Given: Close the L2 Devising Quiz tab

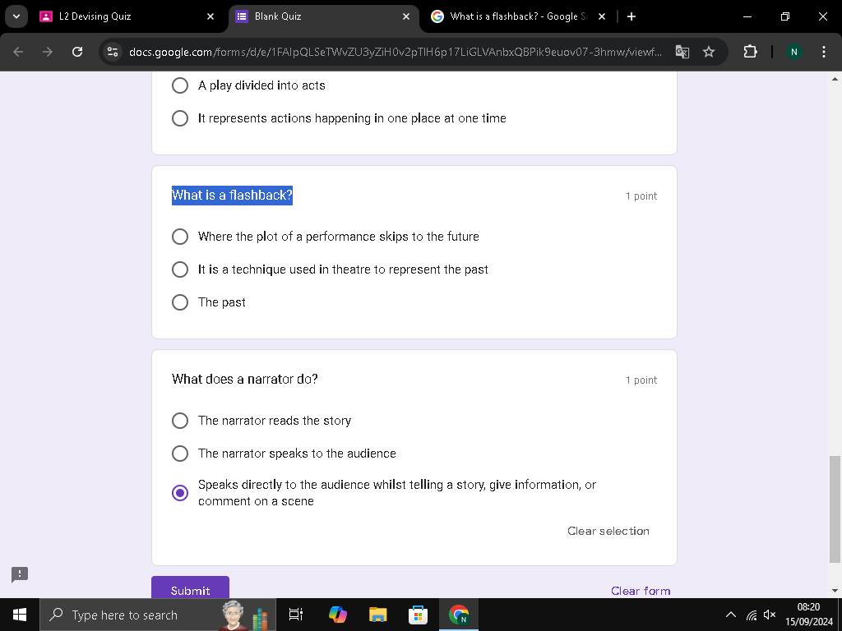Looking at the screenshot, I should tap(210, 16).
